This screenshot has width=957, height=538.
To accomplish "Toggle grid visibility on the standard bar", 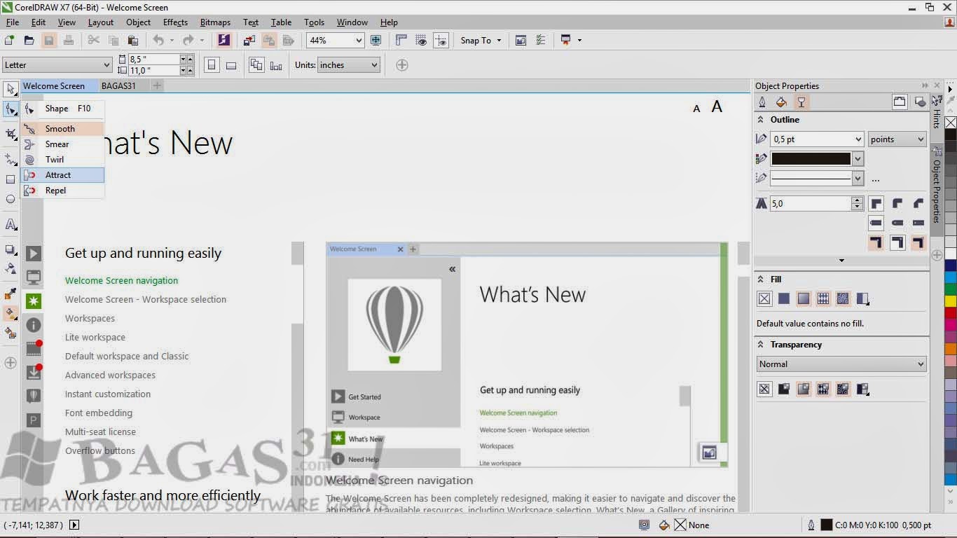I will tap(421, 40).
